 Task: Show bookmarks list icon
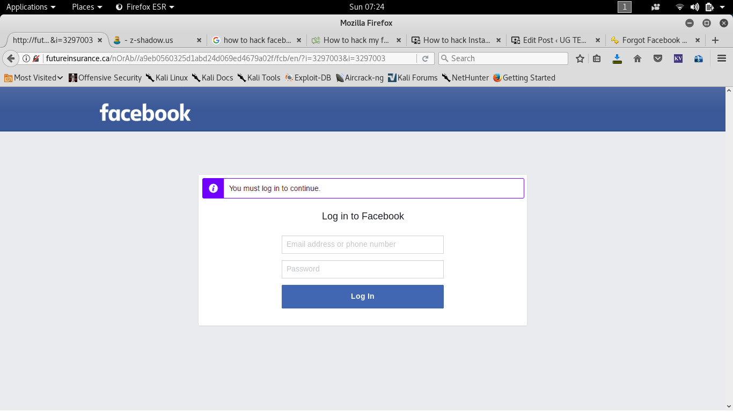pyautogui.click(x=597, y=58)
